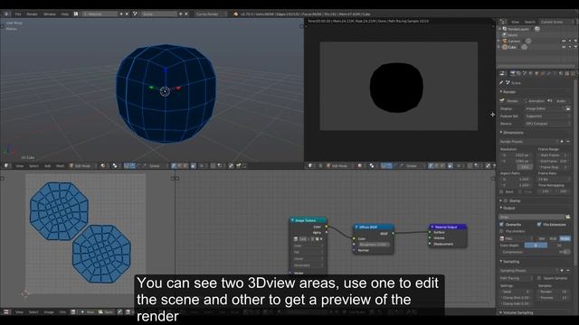Open the Device GPU Compute dropdown

pyautogui.click(x=547, y=124)
